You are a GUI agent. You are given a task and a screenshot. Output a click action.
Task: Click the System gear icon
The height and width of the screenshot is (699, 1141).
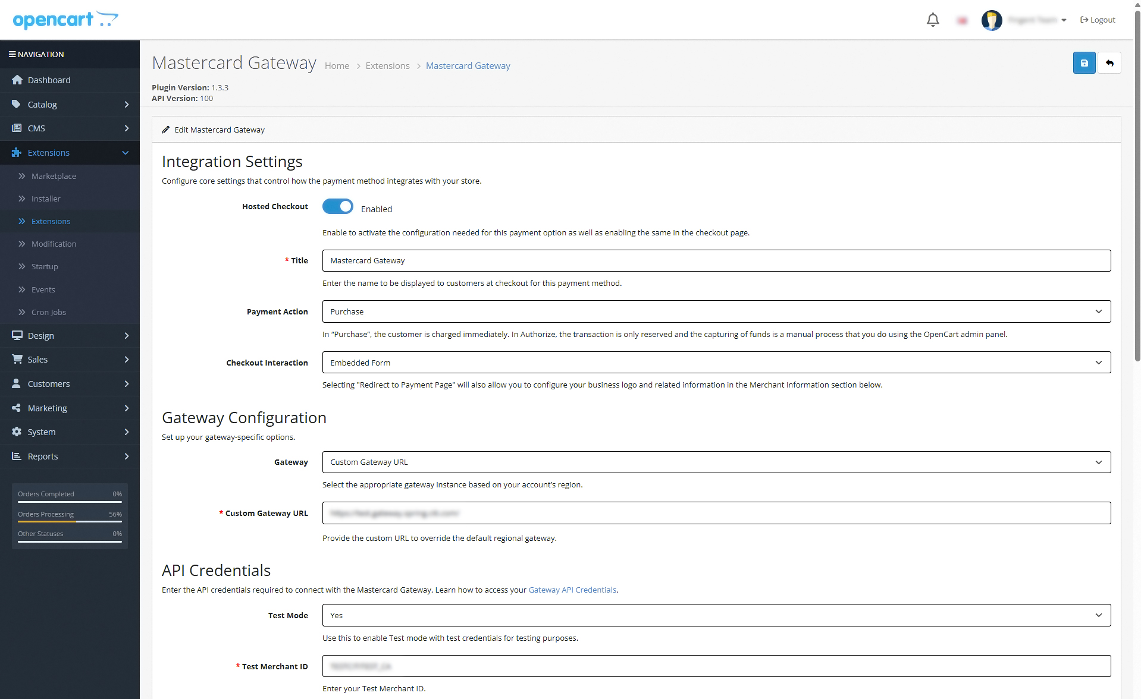click(x=17, y=432)
